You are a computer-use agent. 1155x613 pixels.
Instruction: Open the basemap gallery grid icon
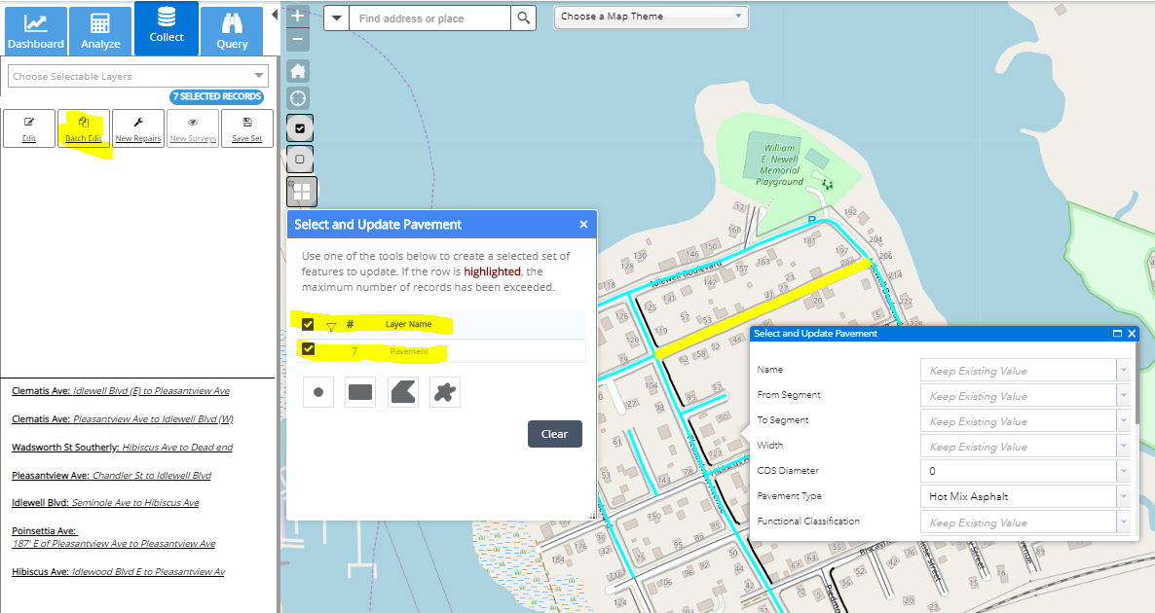301,192
